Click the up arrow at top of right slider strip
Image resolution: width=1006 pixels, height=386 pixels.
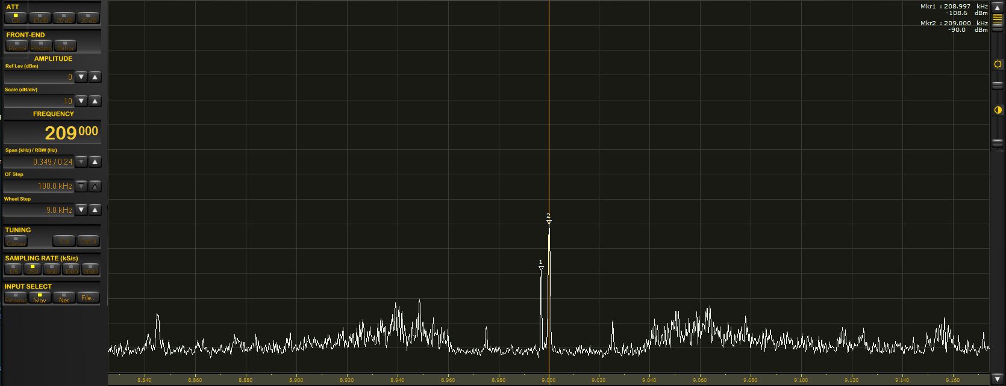coord(998,8)
